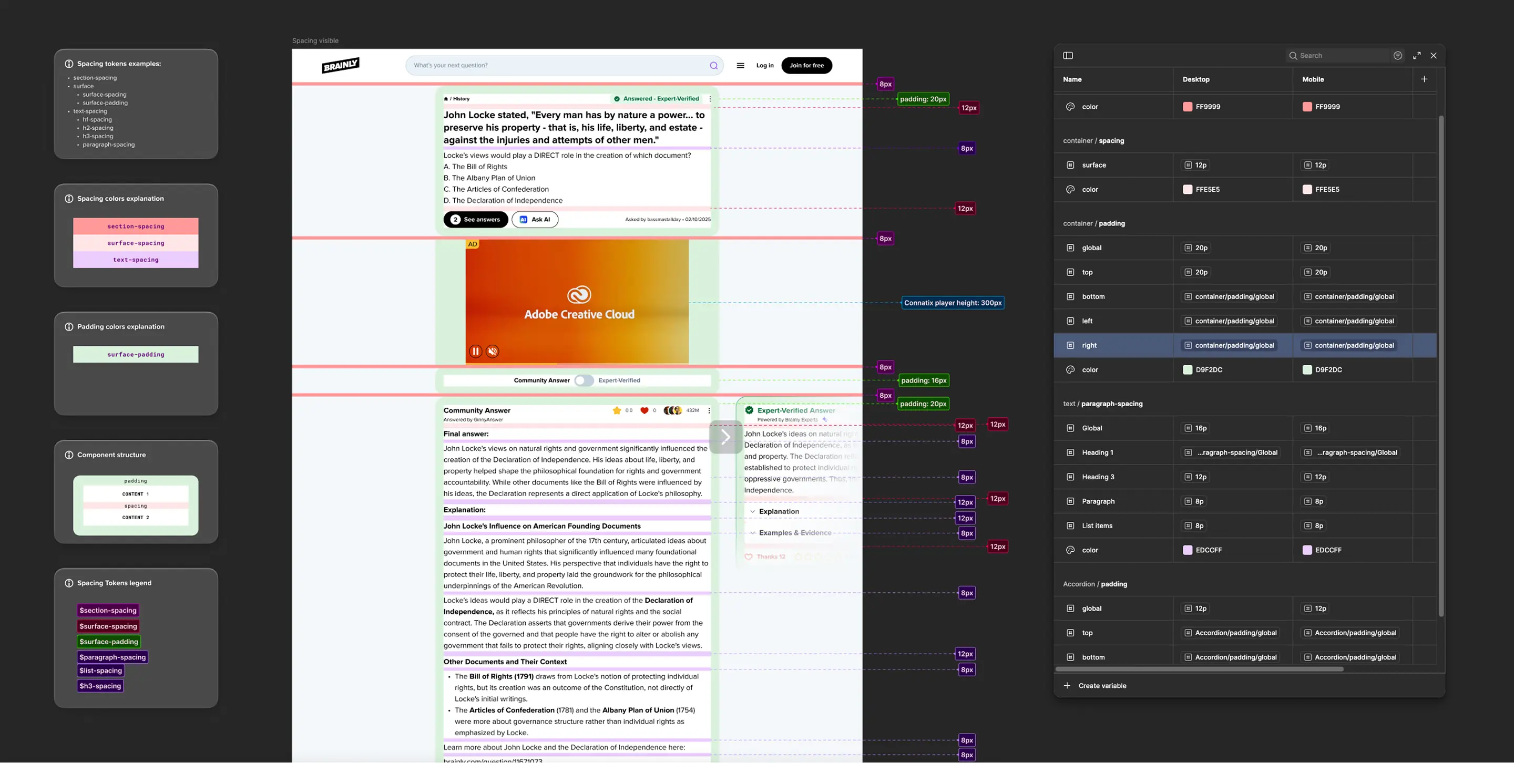
Task: Click the Desktop column header
Action: point(1196,79)
